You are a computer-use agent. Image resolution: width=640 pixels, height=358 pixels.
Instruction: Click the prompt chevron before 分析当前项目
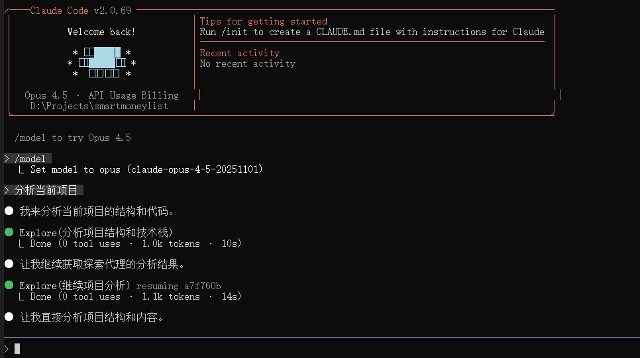(7, 190)
